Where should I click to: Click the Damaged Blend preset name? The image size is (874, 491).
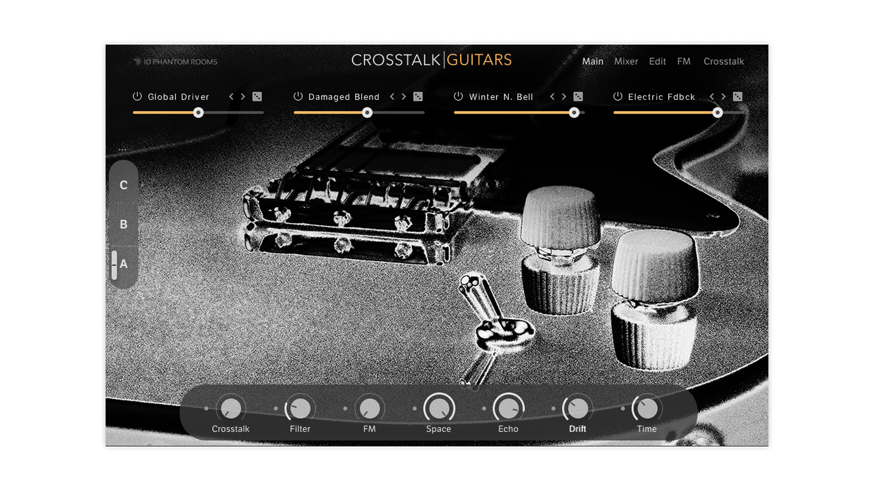(344, 97)
